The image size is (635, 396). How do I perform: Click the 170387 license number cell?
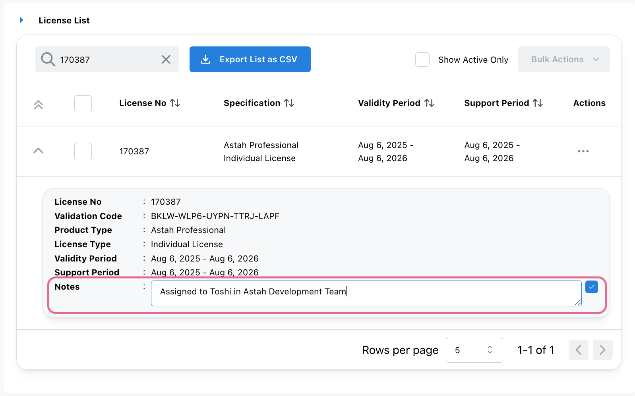134,152
